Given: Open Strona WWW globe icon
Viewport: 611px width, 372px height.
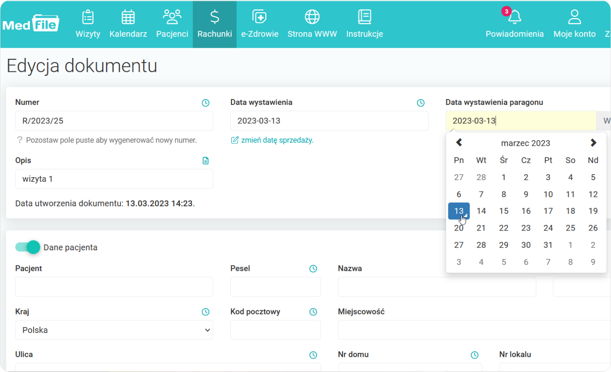Looking at the screenshot, I should (x=312, y=18).
